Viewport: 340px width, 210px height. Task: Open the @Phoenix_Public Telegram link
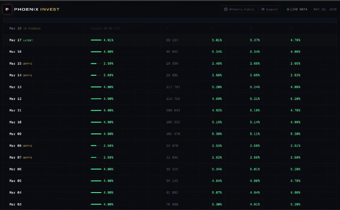point(239,9)
